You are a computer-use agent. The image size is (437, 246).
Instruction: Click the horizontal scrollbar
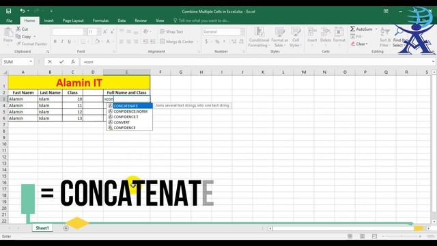pos(349,228)
